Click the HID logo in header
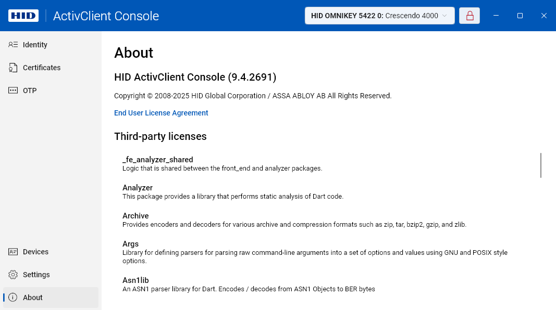Image resolution: width=556 pixels, height=310 pixels. click(x=23, y=16)
